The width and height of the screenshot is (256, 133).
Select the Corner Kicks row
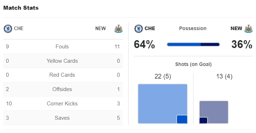pyautogui.click(x=63, y=104)
